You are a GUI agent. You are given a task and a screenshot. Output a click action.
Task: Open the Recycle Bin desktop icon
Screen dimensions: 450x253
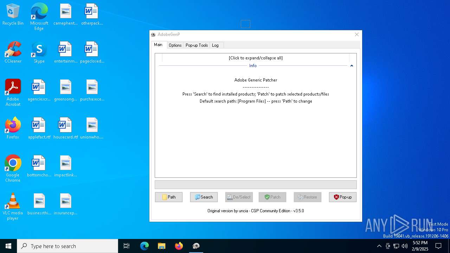(13, 14)
